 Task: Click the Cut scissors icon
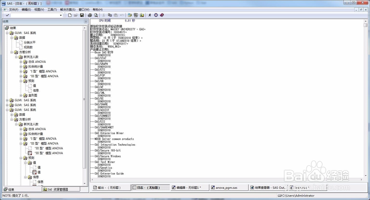(104, 15)
